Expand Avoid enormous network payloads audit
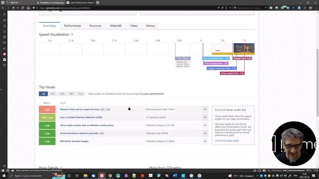The width and height of the screenshot is (319, 179). pyautogui.click(x=205, y=133)
